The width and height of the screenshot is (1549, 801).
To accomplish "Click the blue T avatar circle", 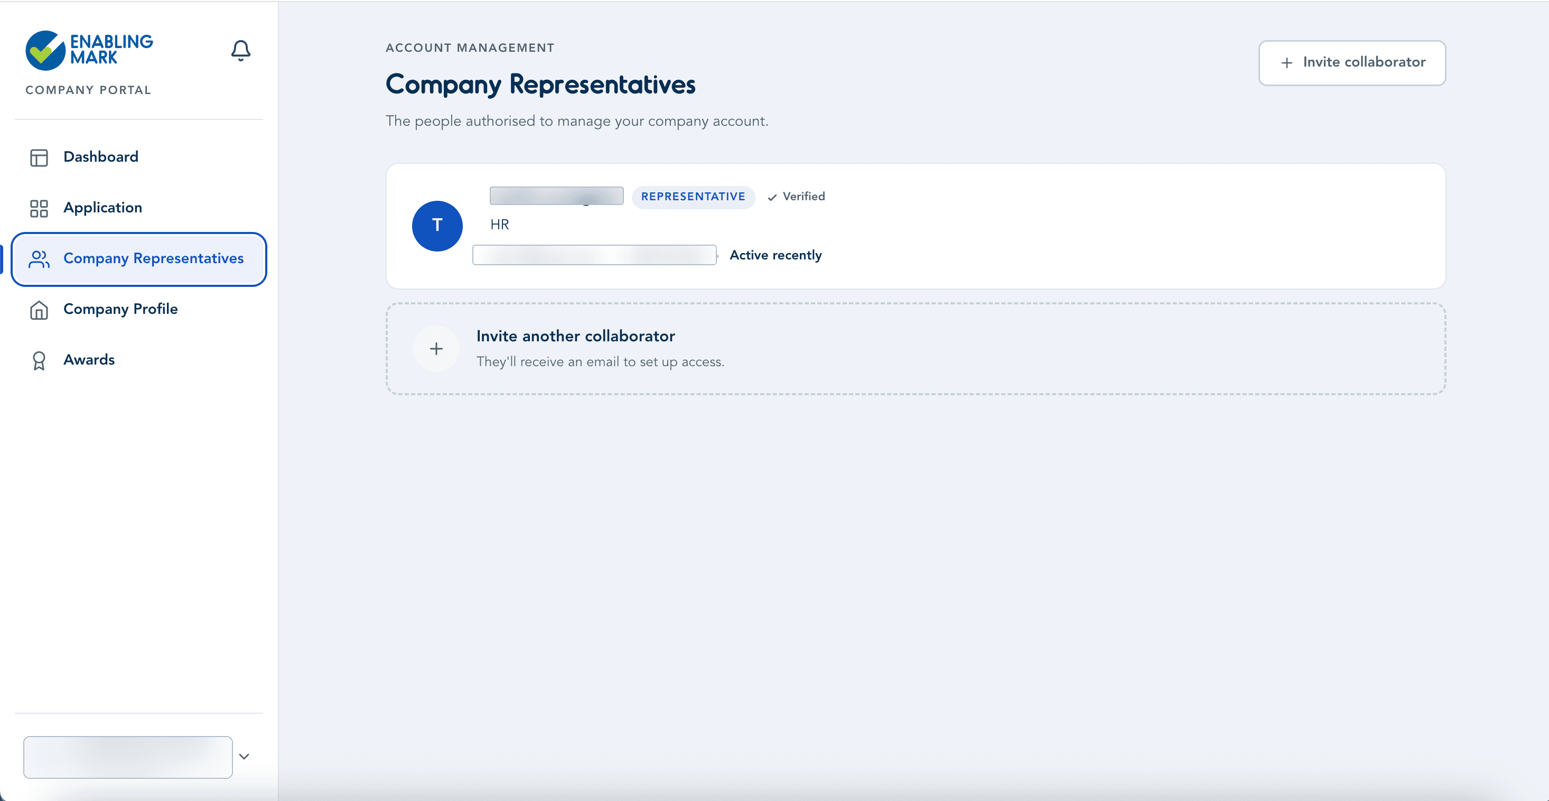I will (437, 226).
